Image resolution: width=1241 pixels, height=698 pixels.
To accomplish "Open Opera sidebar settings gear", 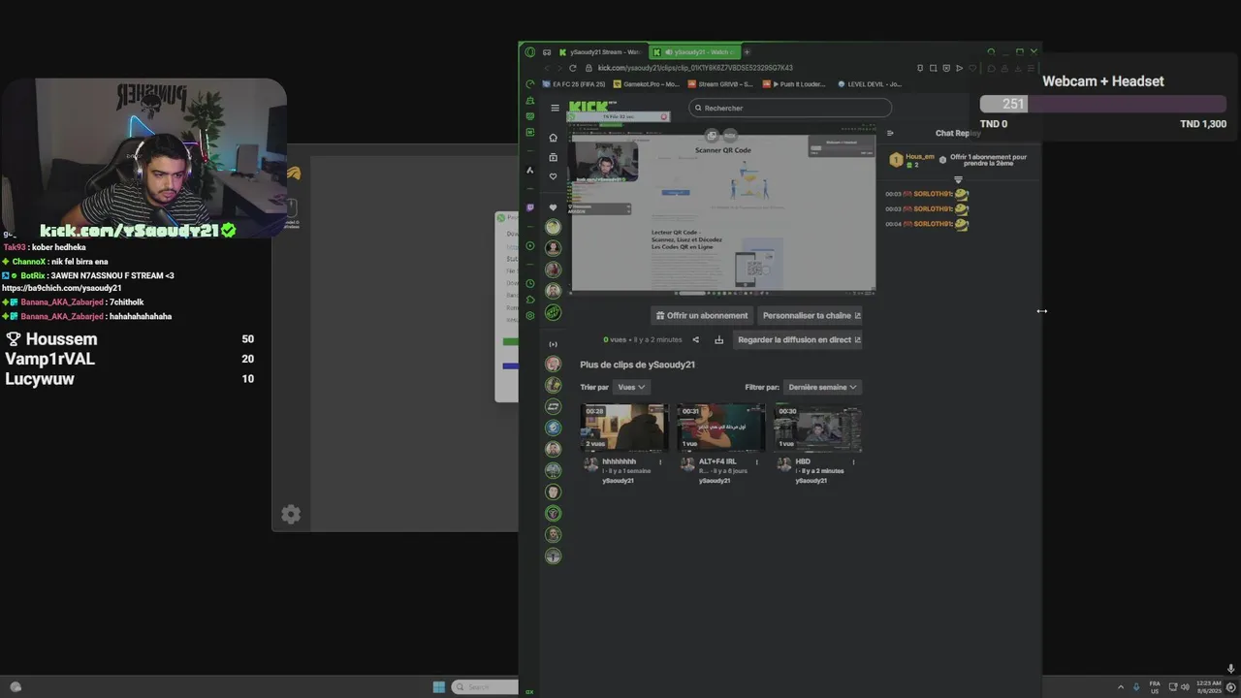I will coord(529,315).
